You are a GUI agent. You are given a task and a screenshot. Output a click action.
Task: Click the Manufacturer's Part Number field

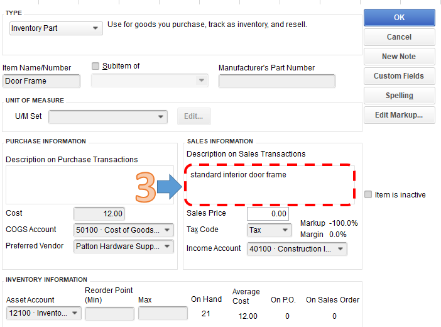[277, 81]
